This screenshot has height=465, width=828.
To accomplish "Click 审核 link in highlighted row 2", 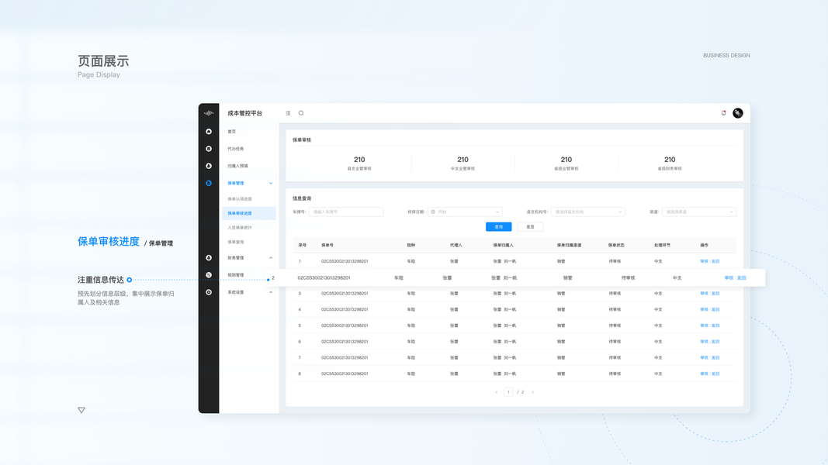I will (729, 278).
